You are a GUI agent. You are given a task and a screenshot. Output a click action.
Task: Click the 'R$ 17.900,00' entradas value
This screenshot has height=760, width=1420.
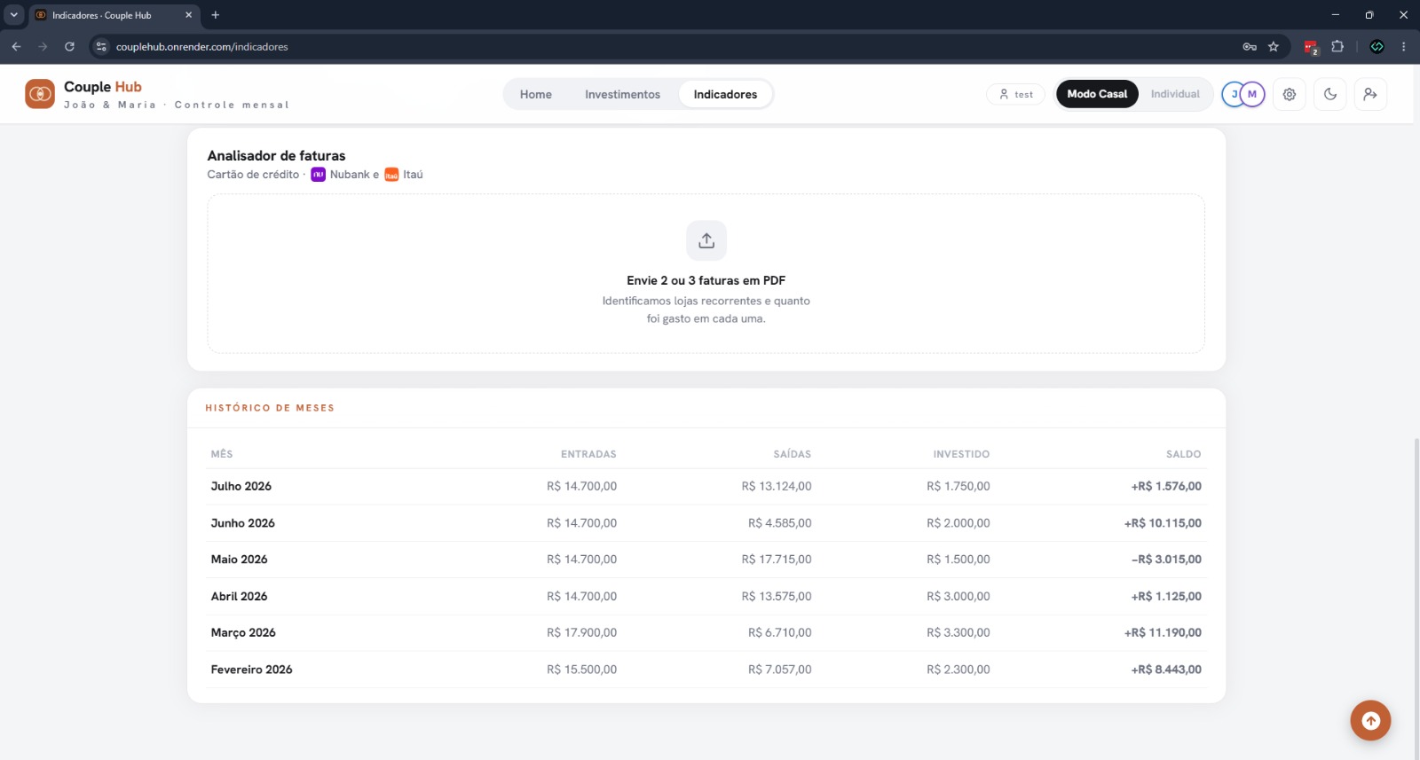coord(582,633)
